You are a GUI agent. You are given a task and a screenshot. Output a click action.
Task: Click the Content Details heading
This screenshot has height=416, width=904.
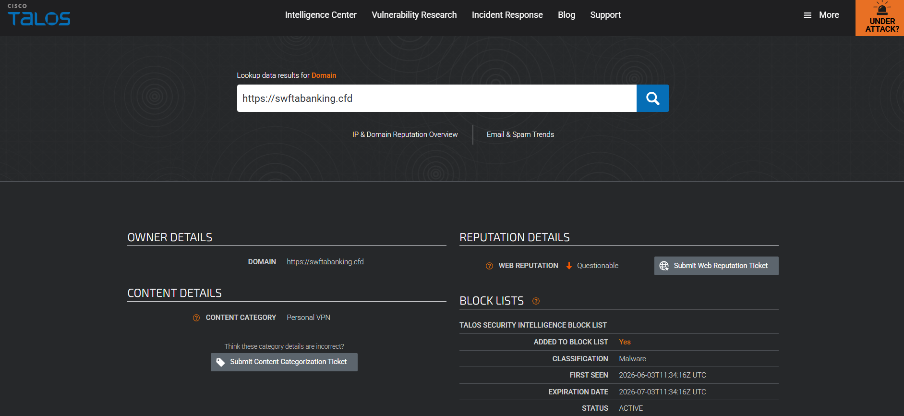click(x=175, y=293)
